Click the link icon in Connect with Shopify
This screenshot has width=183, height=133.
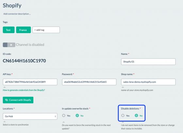[x=7, y=100]
